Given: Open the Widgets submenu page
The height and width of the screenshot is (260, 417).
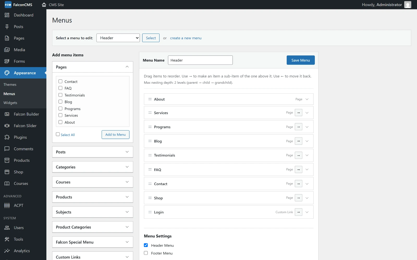Looking at the screenshot, I should [x=10, y=103].
